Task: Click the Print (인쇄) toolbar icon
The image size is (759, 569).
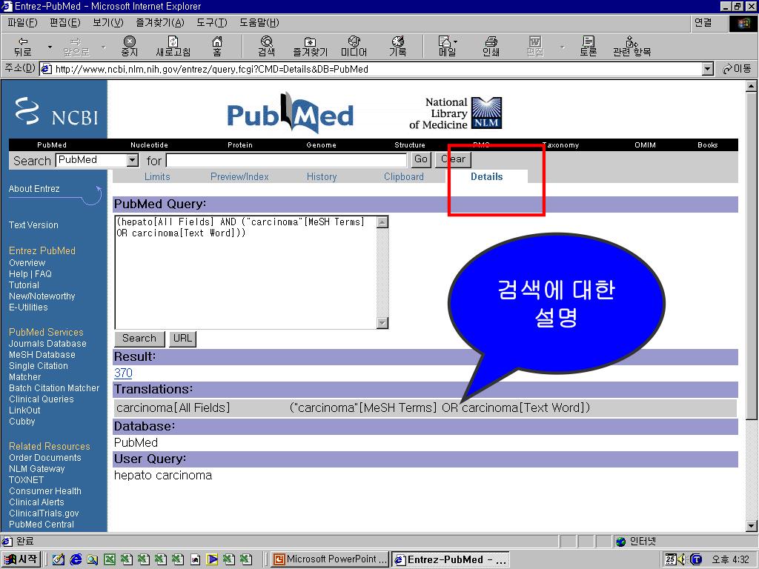Action: (491, 47)
